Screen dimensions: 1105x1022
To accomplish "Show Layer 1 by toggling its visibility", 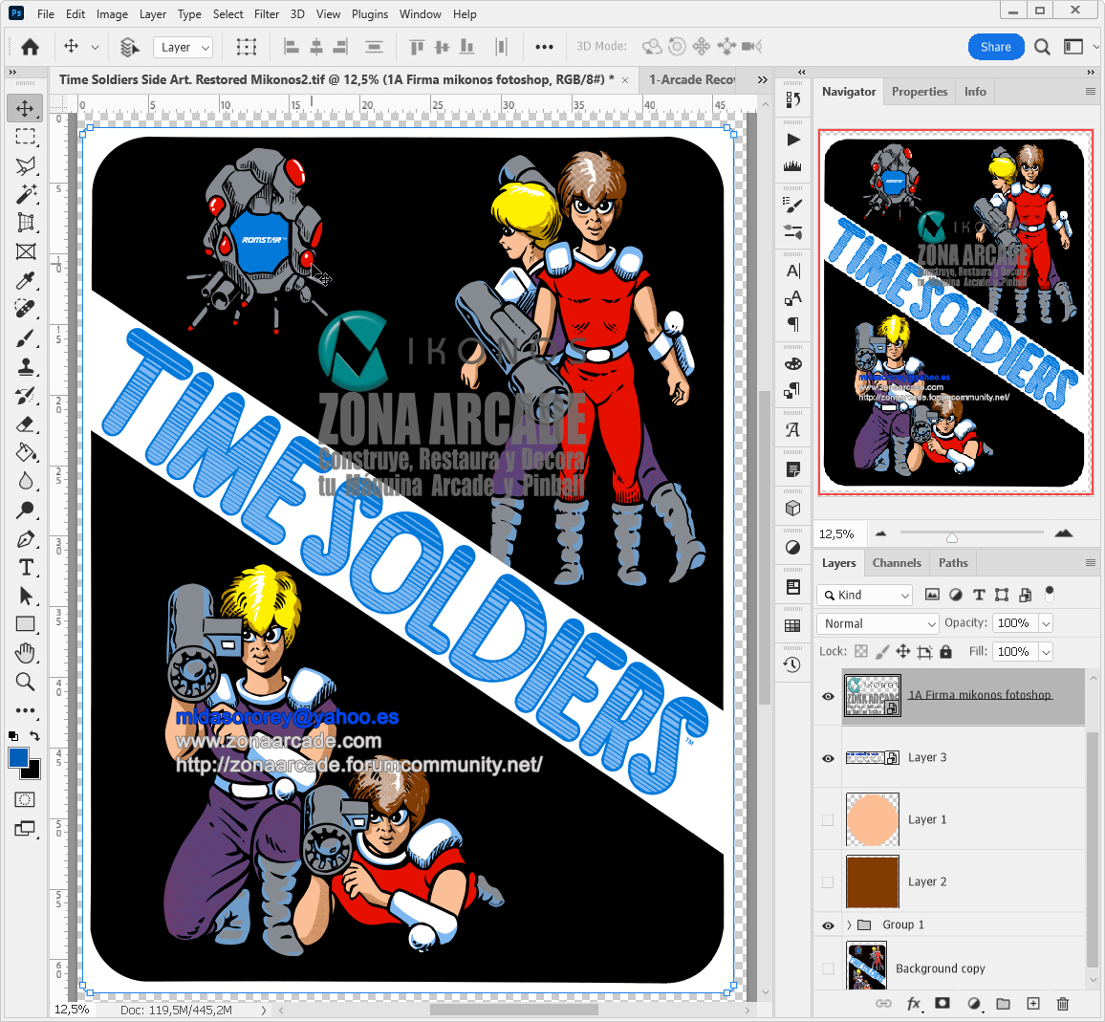I will (828, 819).
